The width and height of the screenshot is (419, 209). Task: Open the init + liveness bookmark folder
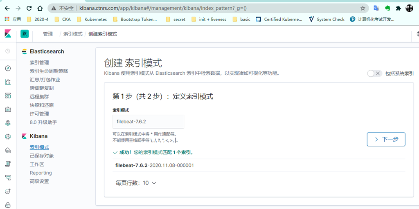[209, 19]
